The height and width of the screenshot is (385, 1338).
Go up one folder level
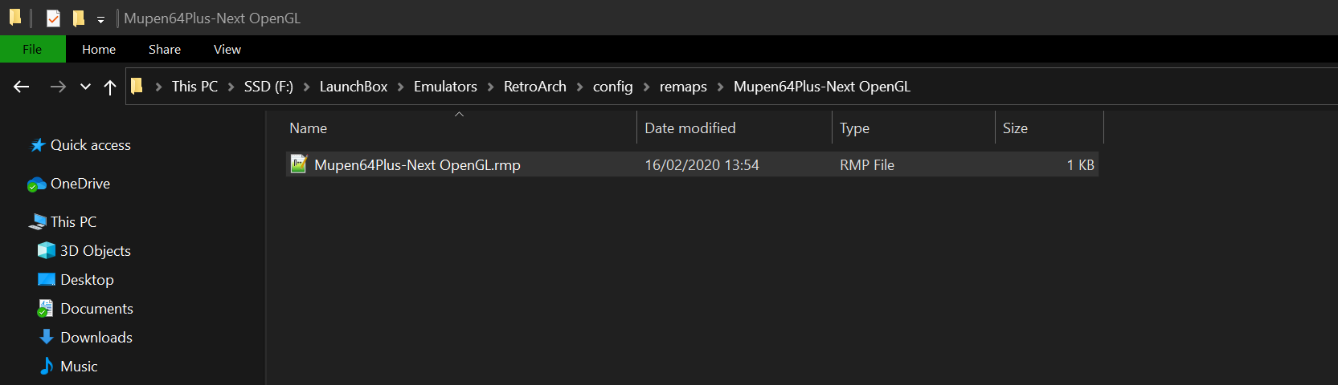(x=110, y=87)
